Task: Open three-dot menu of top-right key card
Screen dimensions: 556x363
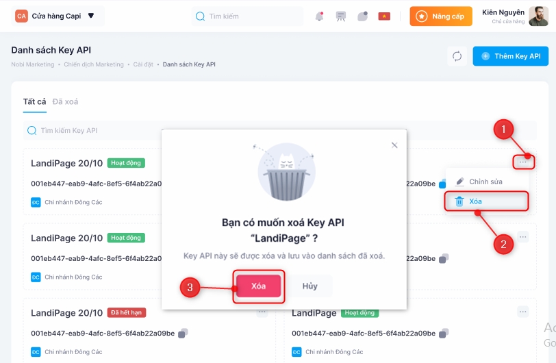Action: pos(523,162)
